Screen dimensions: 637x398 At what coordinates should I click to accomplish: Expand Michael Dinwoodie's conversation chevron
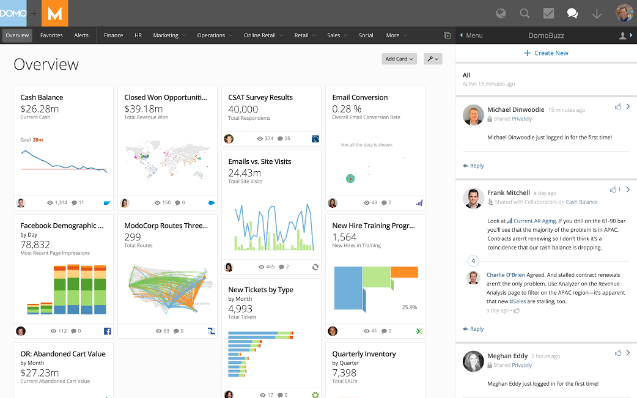pos(628,106)
